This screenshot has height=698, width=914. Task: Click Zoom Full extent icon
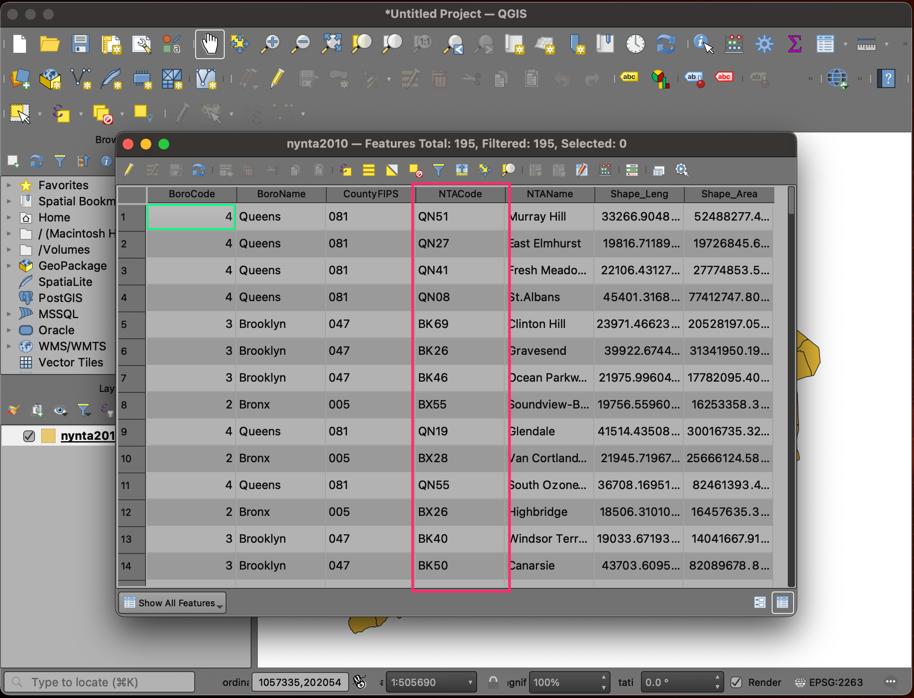pos(332,44)
